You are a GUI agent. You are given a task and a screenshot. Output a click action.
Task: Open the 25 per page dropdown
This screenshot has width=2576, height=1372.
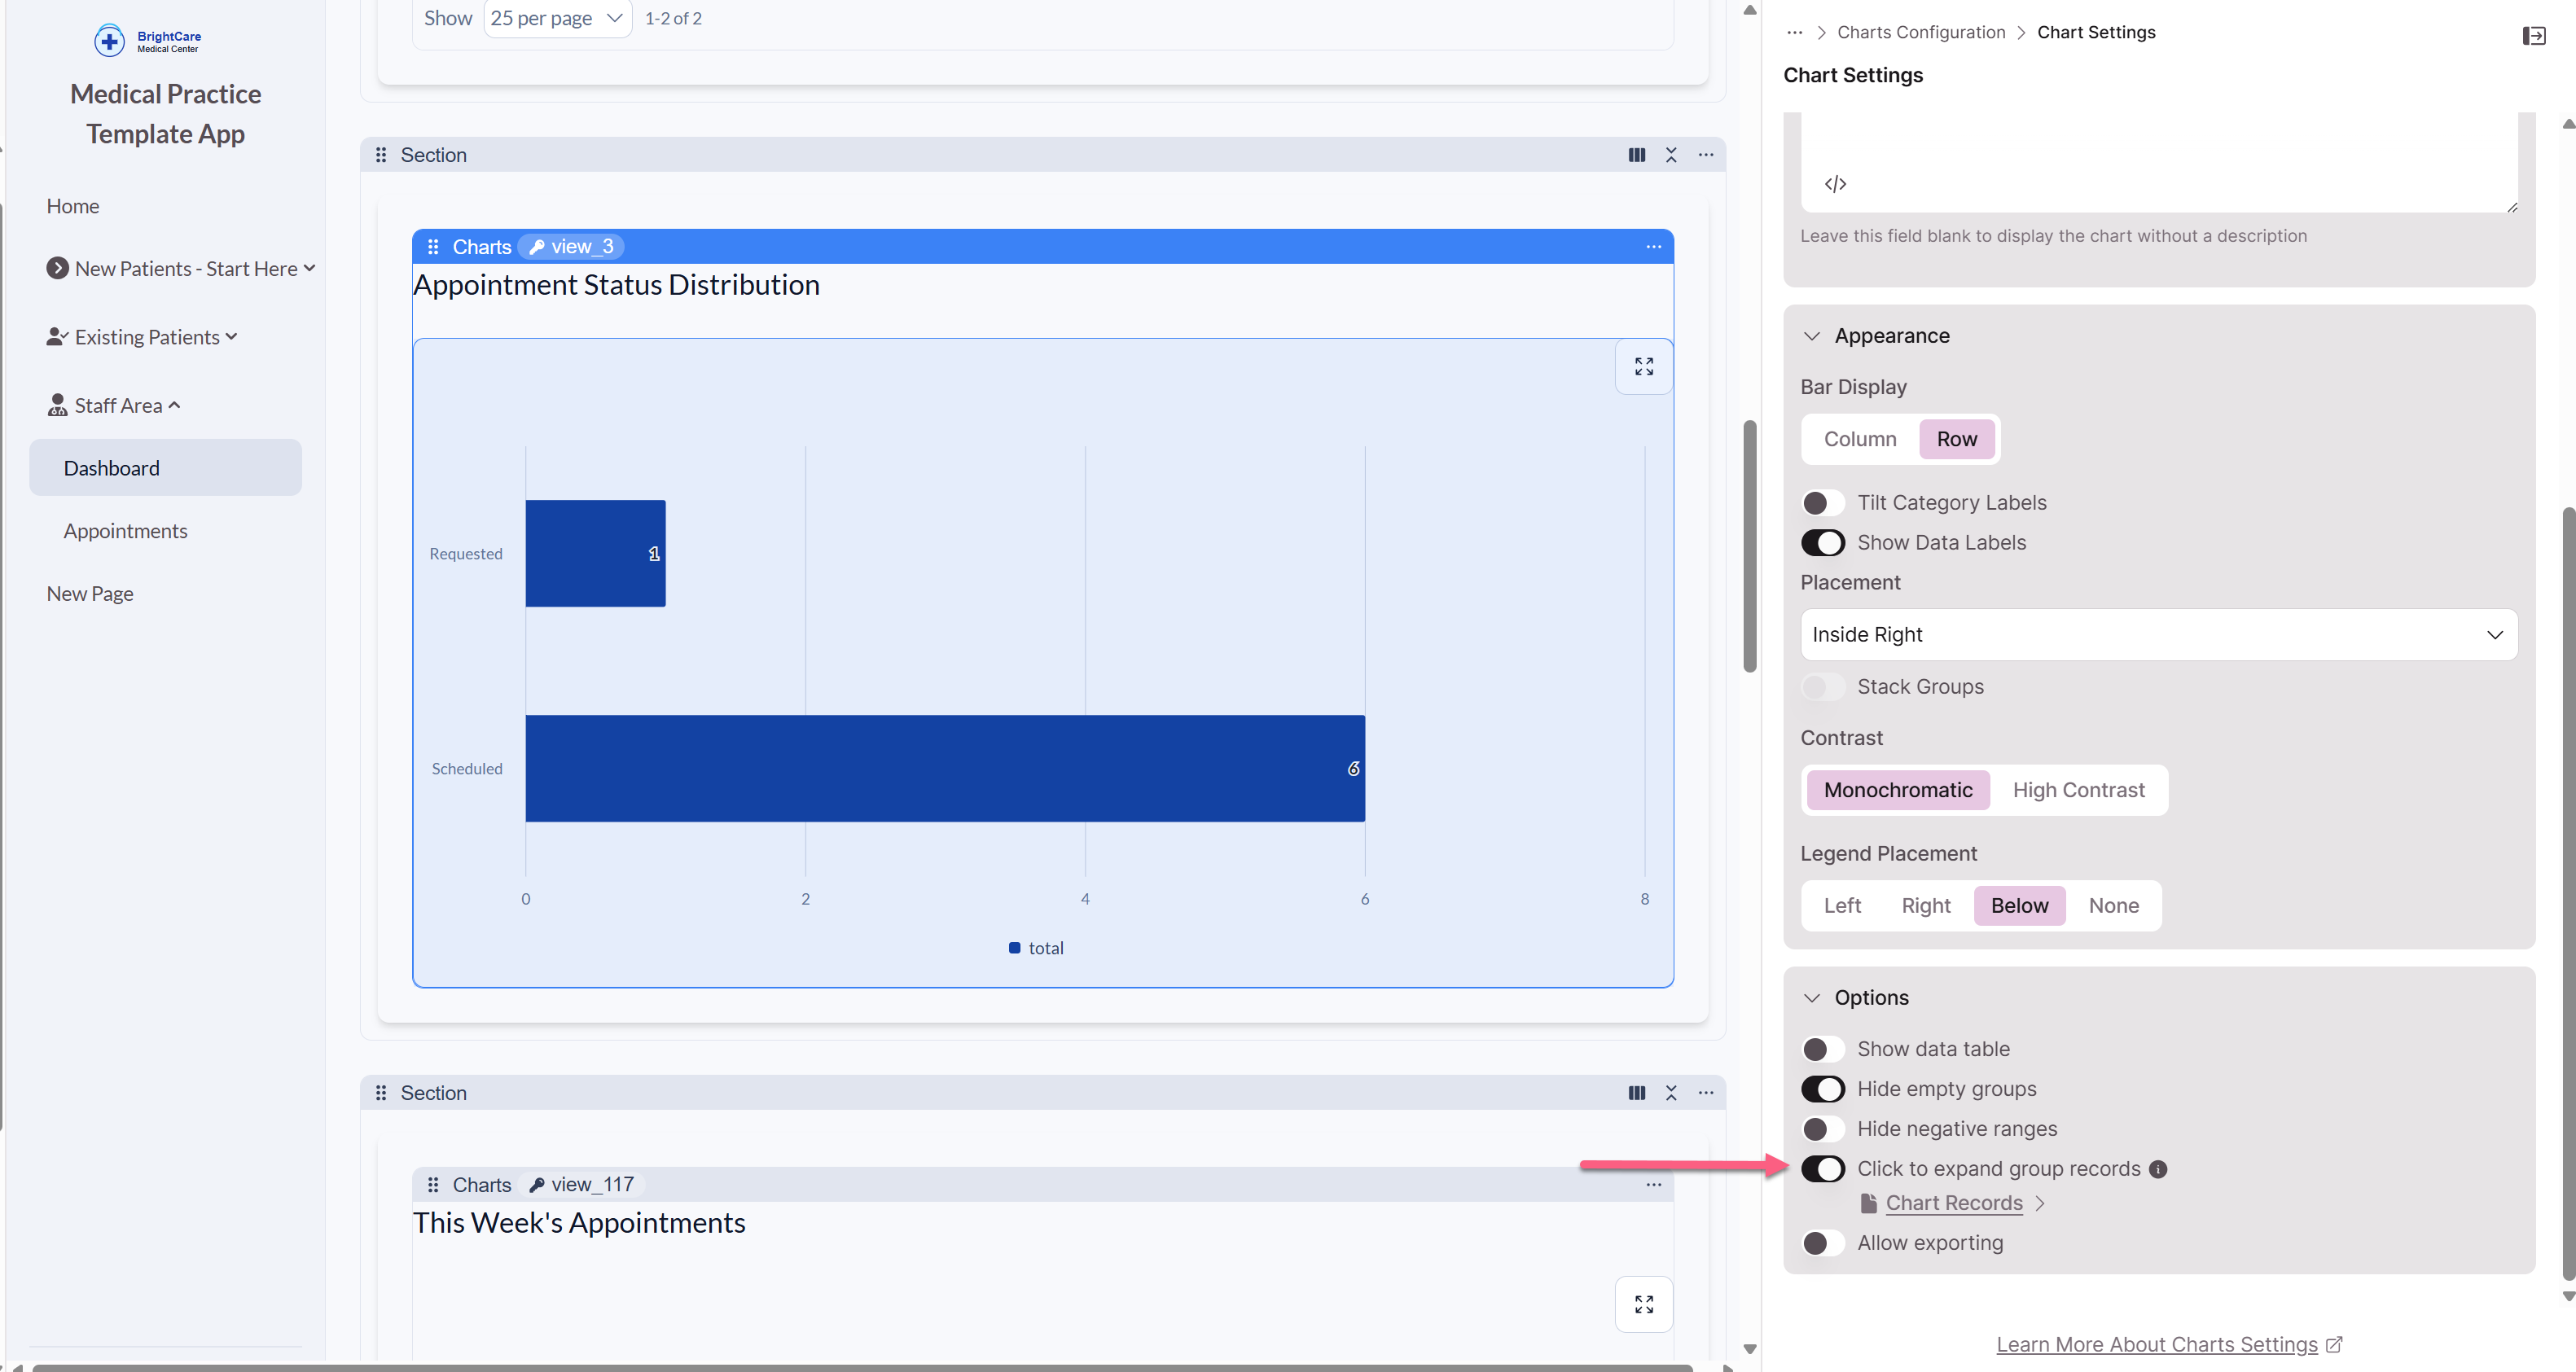coord(556,18)
